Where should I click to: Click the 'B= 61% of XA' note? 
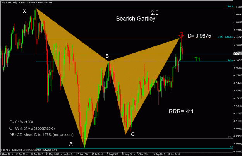coord(21,122)
